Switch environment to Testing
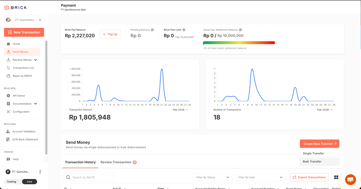The height and width of the screenshot is (189, 361). (x=12, y=182)
